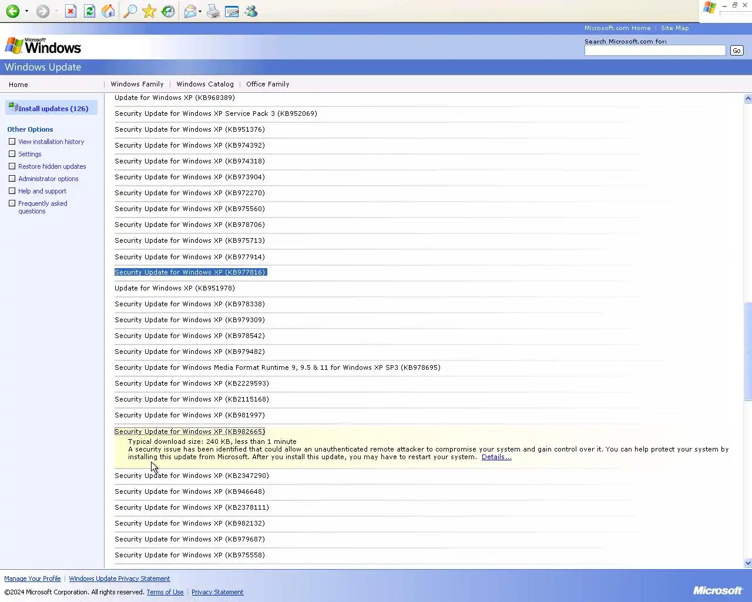This screenshot has width=752, height=602.
Task: Open the Office Family tab
Action: (268, 84)
